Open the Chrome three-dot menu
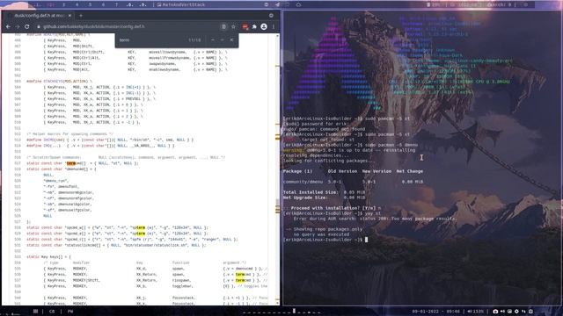 click(274, 26)
